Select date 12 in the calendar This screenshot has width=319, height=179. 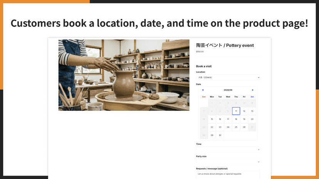click(244, 111)
